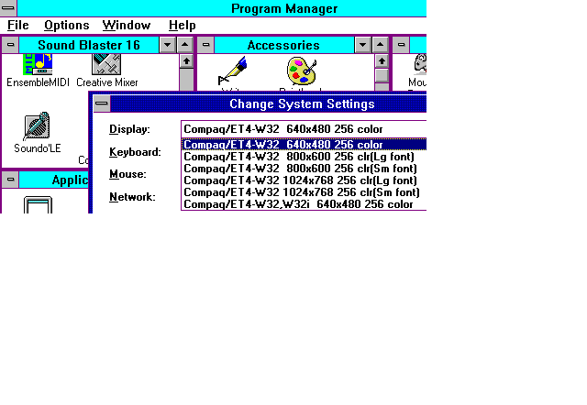Screen dimensions: 587x405
Task: Choose 800x600 256 clr(Lg font) display
Action: click(x=304, y=157)
